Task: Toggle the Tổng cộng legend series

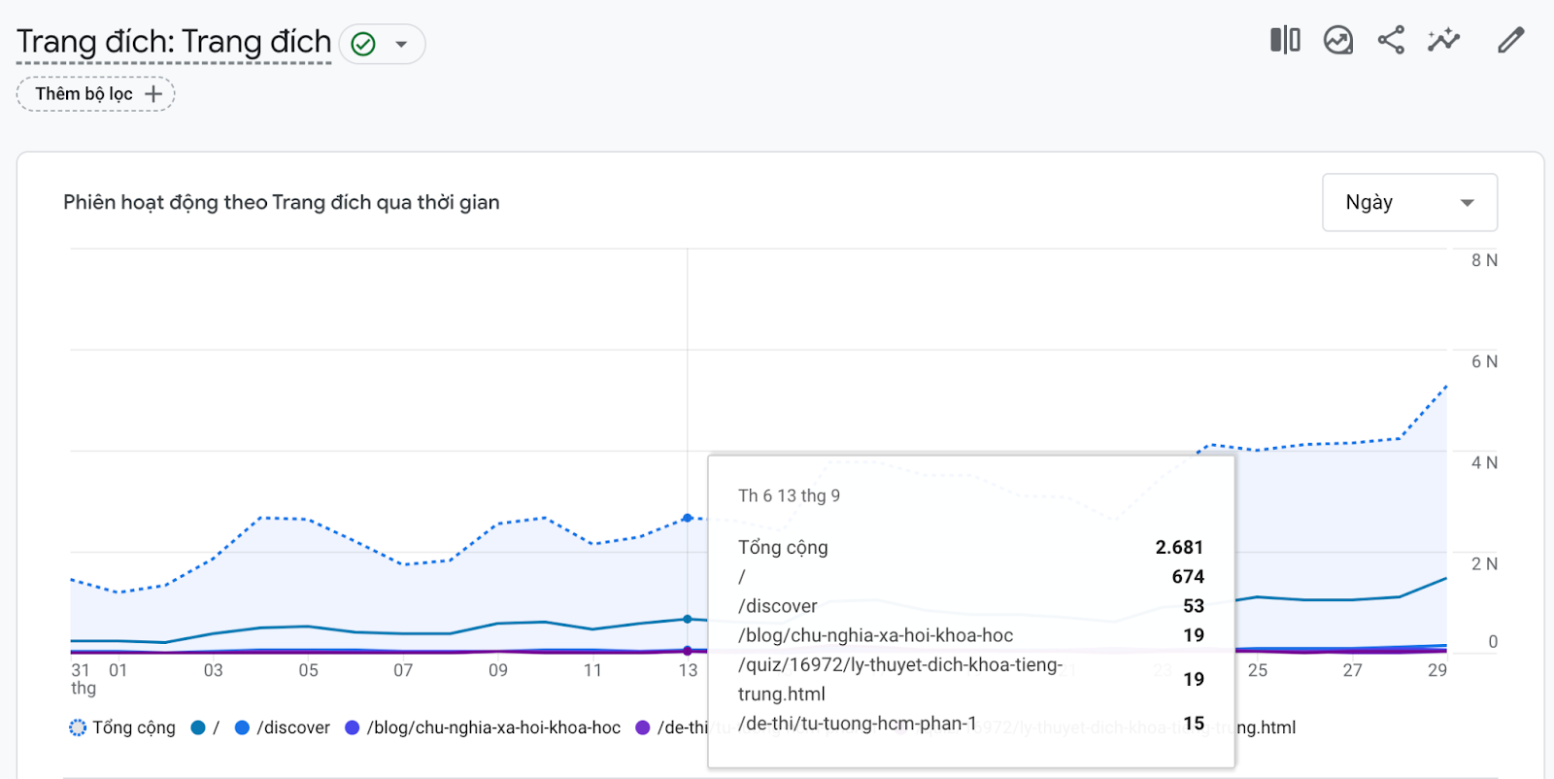Action: pyautogui.click(x=122, y=728)
